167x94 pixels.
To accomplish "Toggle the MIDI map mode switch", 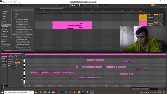I will (x=159, y=5).
